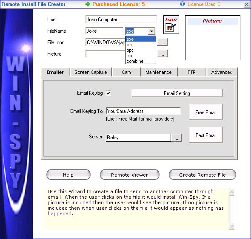Toggle the Email Keylog checkbox
251x239 pixels.
tap(108, 93)
